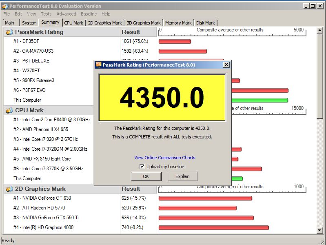Image resolution: width=326 pixels, height=245 pixels.
Task: Close the PassMark Rating dialog
Action: 226,65
